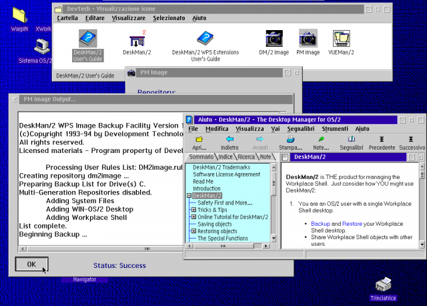
Task: Collapse the DeskMan/2 tree node
Action: coord(189,196)
